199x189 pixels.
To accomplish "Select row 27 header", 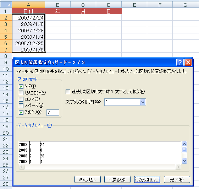I will click(6, 177).
